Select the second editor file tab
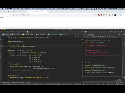The image size is (125, 93). pyautogui.click(x=16, y=34)
